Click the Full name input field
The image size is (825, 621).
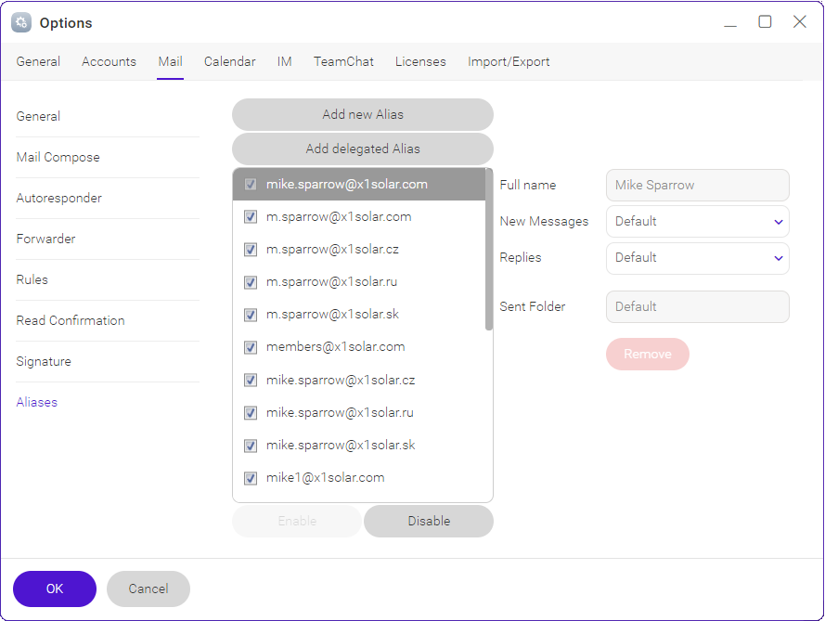point(697,186)
